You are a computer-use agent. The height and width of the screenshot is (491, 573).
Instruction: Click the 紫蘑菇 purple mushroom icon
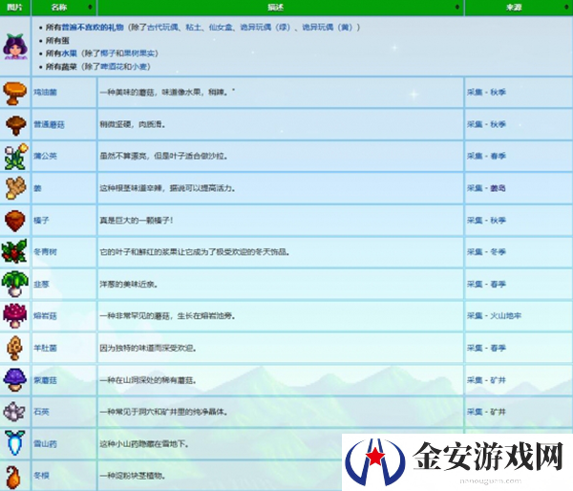(14, 380)
